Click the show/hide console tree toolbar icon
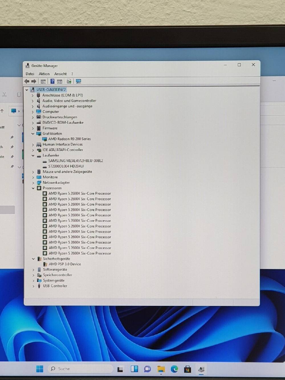285x380 pixels. coord(43,81)
